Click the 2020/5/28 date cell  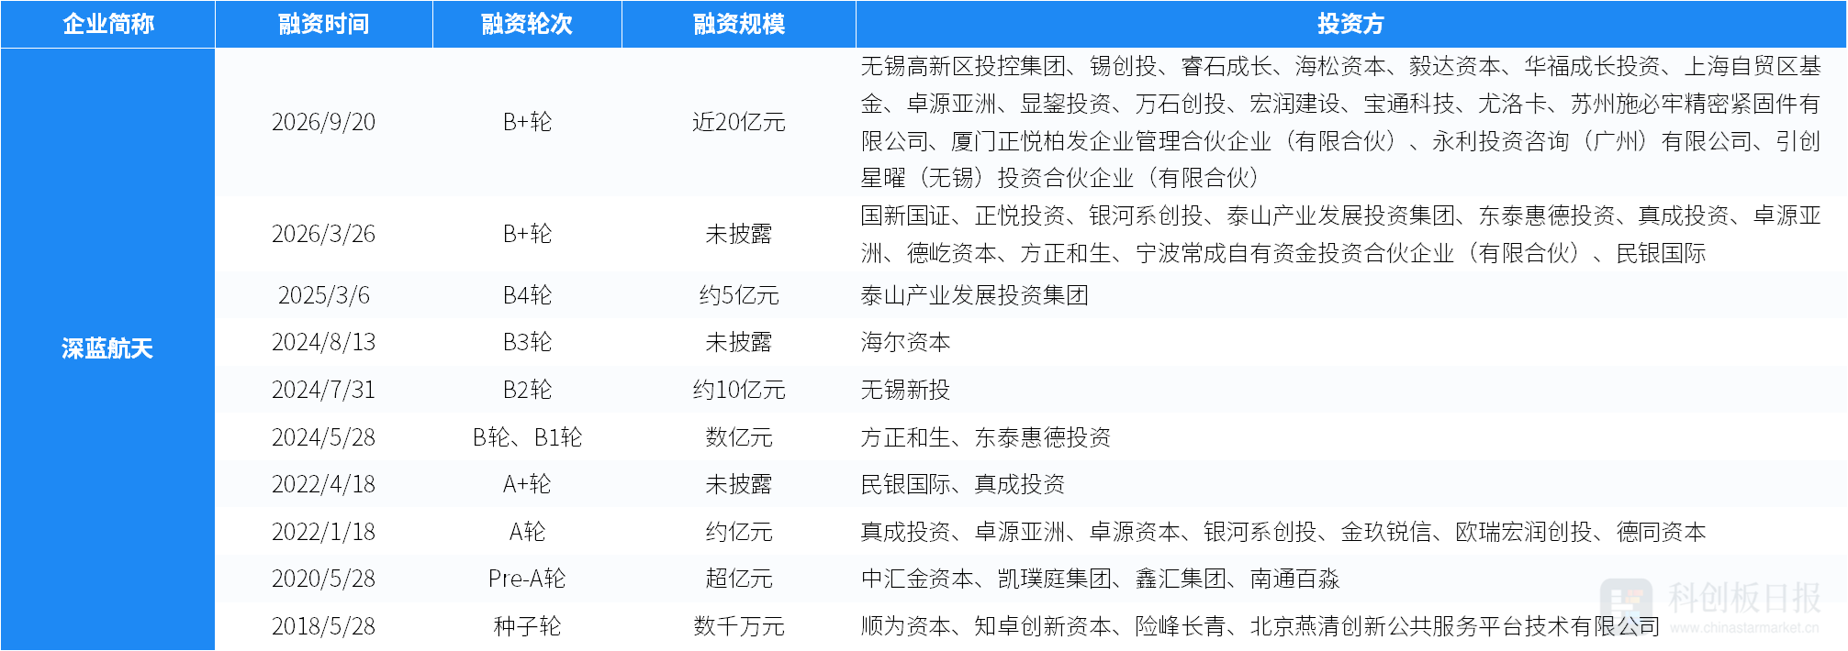[x=324, y=579]
